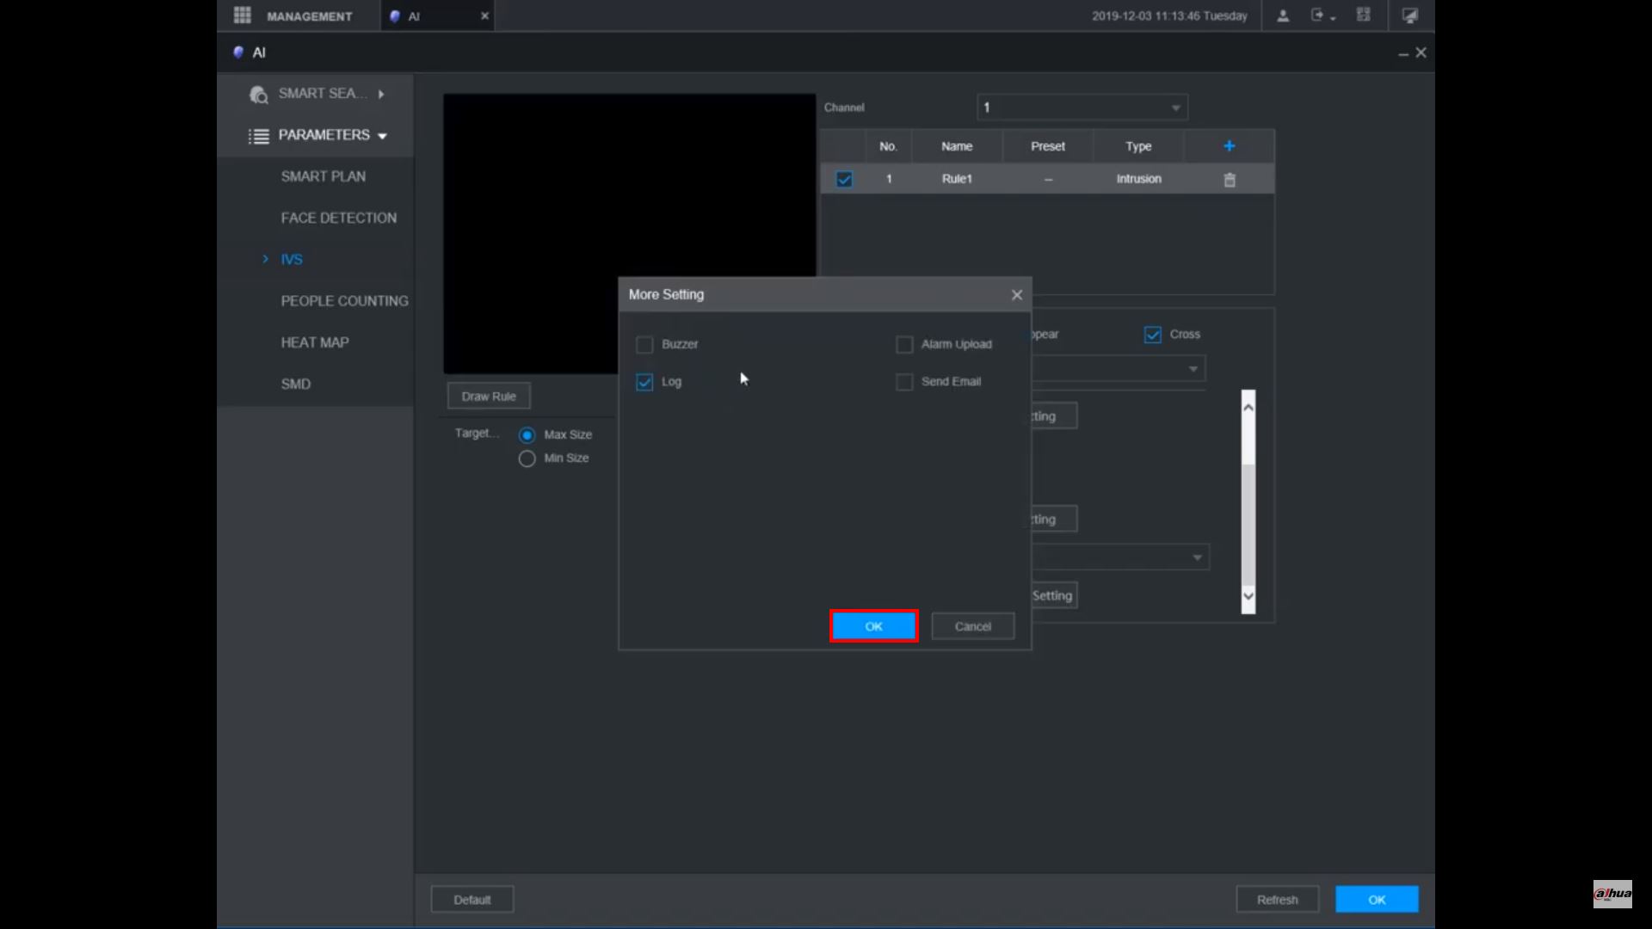Enable the Buzzer checkbox

(x=644, y=345)
